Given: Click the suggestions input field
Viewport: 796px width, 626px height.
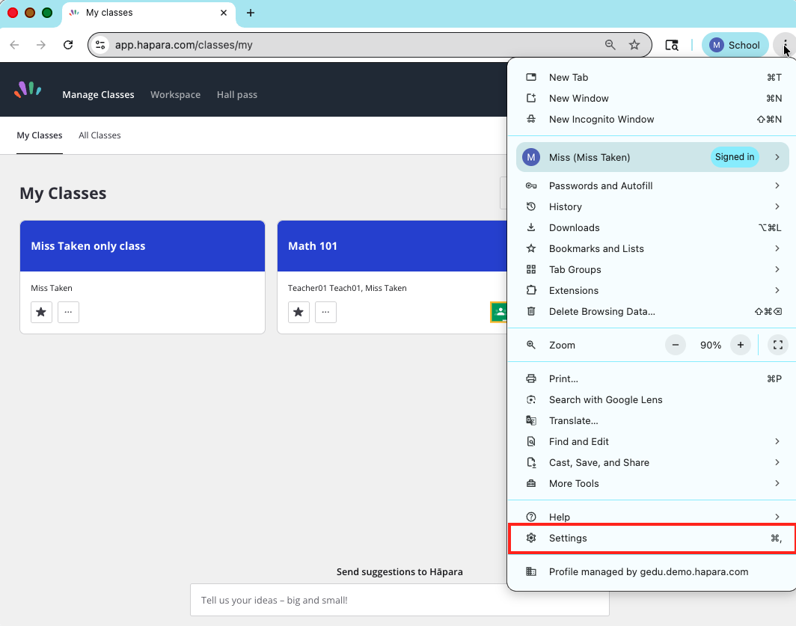Looking at the screenshot, I should coord(399,600).
